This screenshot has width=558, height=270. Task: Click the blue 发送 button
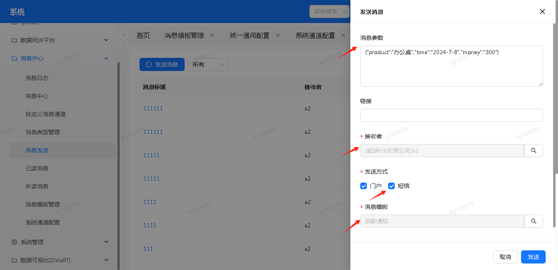pyautogui.click(x=533, y=257)
